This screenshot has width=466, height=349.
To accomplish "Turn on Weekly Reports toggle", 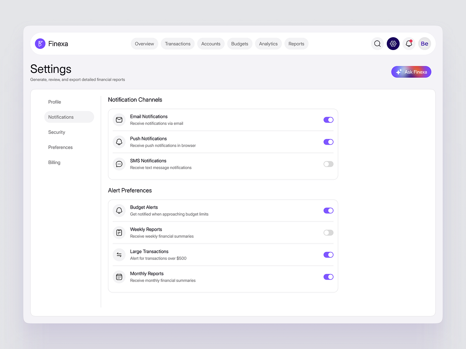I will click(x=328, y=232).
